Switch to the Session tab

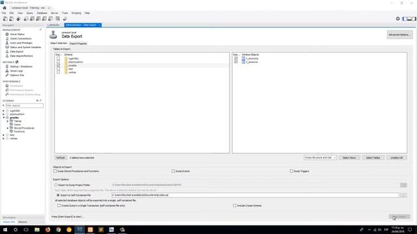point(23,222)
